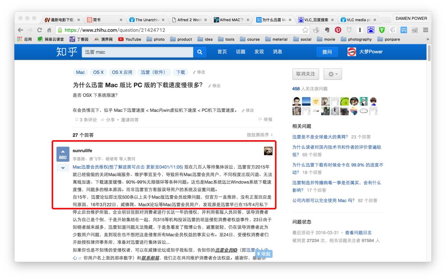Open the 网易云课堂 bookmark
446x279 pixels.
pos(51,39)
